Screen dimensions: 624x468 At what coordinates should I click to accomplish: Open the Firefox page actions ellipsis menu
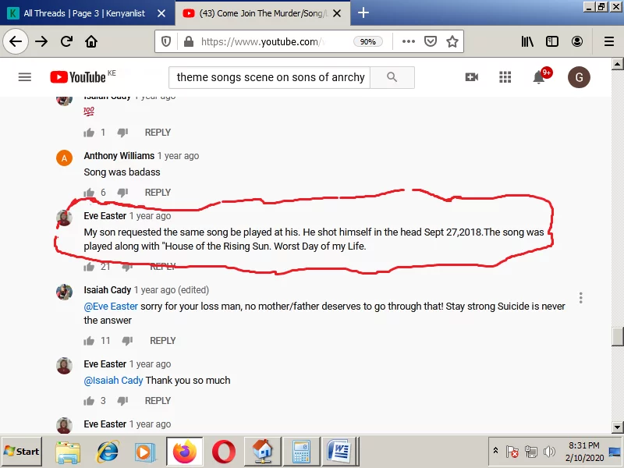[x=409, y=41]
